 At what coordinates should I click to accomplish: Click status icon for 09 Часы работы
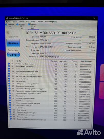(9, 81)
